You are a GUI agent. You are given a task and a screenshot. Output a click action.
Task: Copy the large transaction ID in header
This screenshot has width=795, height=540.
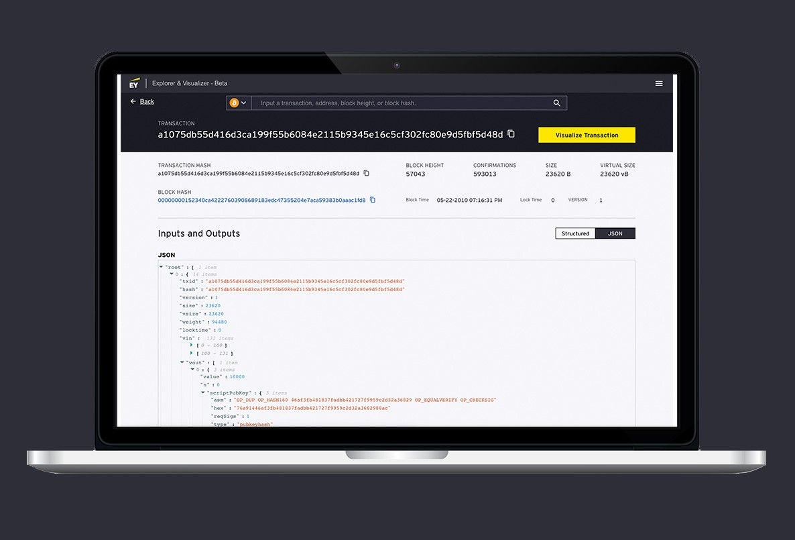(x=511, y=134)
